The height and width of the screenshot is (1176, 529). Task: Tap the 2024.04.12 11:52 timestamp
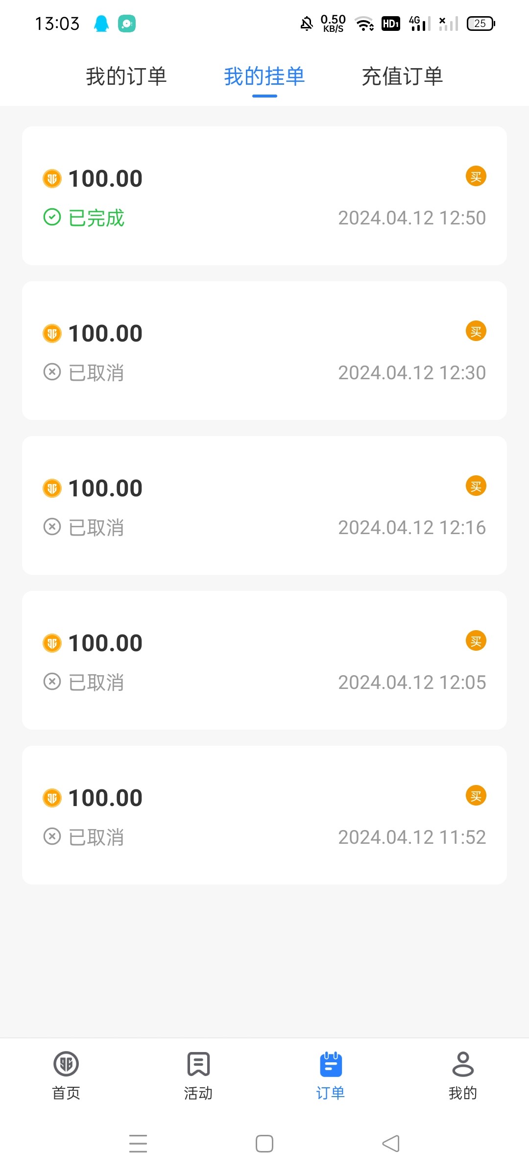click(411, 837)
